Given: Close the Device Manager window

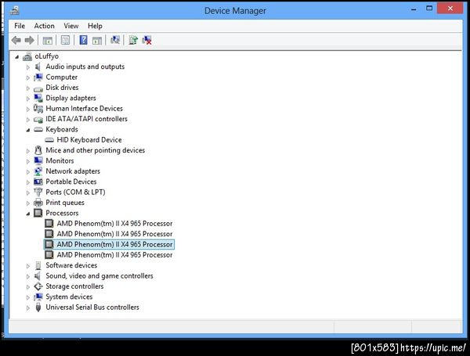Looking at the screenshot, I should tap(450, 9).
